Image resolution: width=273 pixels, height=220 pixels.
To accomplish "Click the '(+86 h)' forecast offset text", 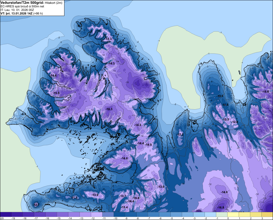I will pos(38,13).
